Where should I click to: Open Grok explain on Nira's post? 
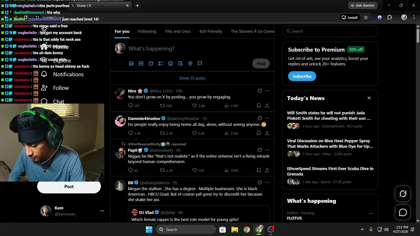[x=260, y=91]
